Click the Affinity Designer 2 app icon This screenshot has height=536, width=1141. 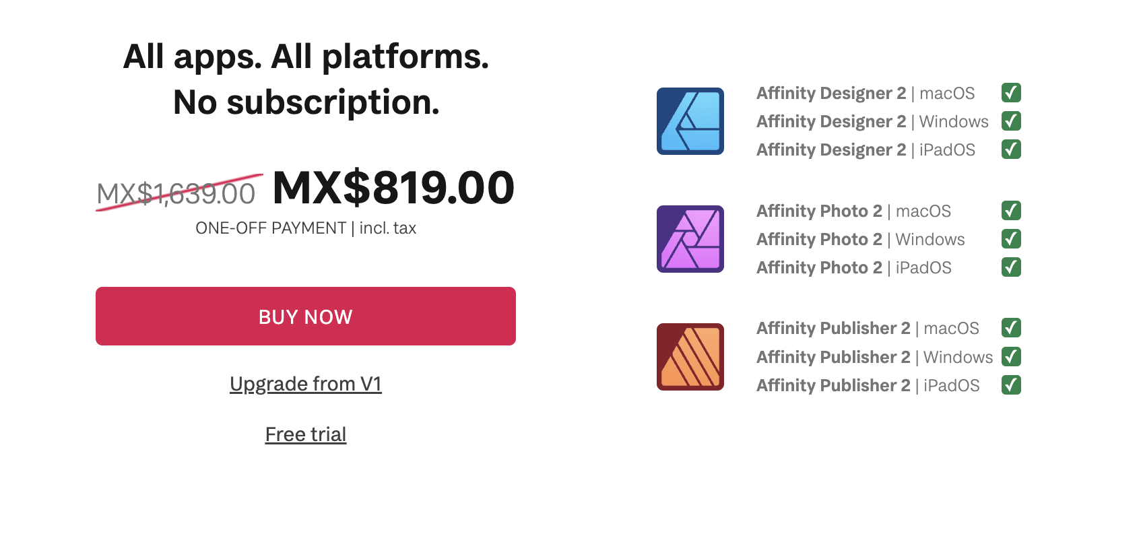tap(690, 121)
